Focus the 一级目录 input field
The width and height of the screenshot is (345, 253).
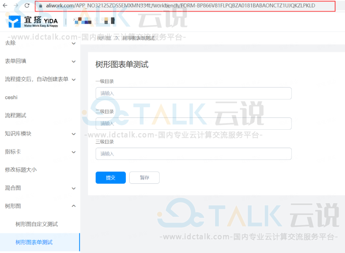(x=194, y=93)
